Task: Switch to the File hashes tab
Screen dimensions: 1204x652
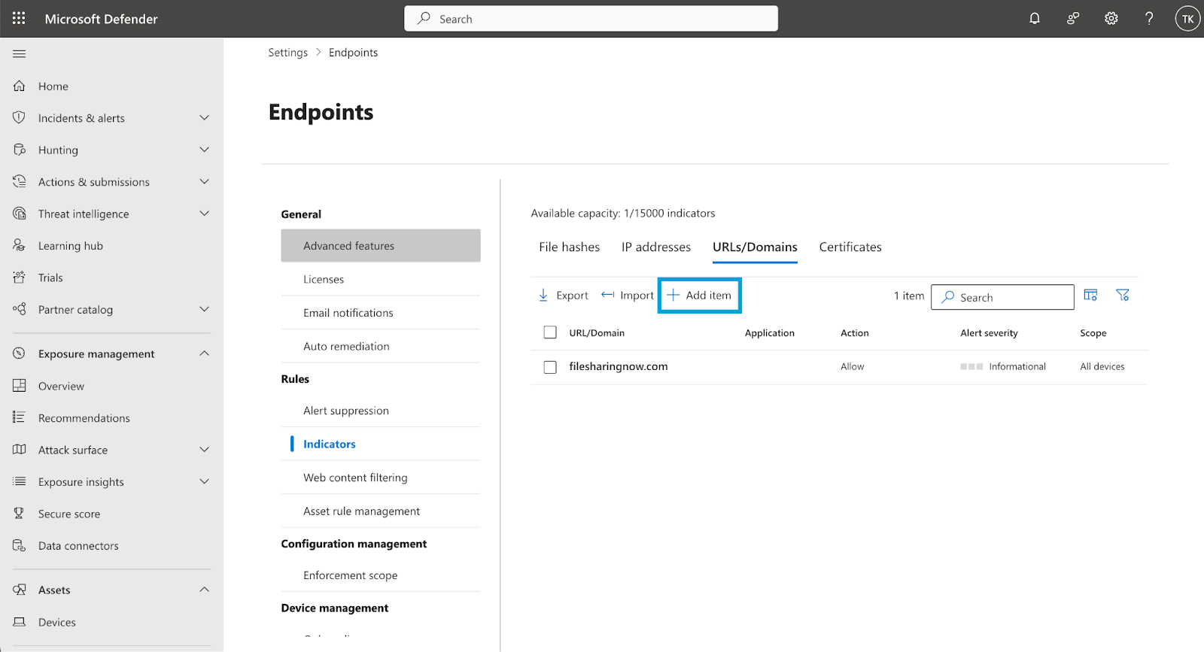Action: 569,247
